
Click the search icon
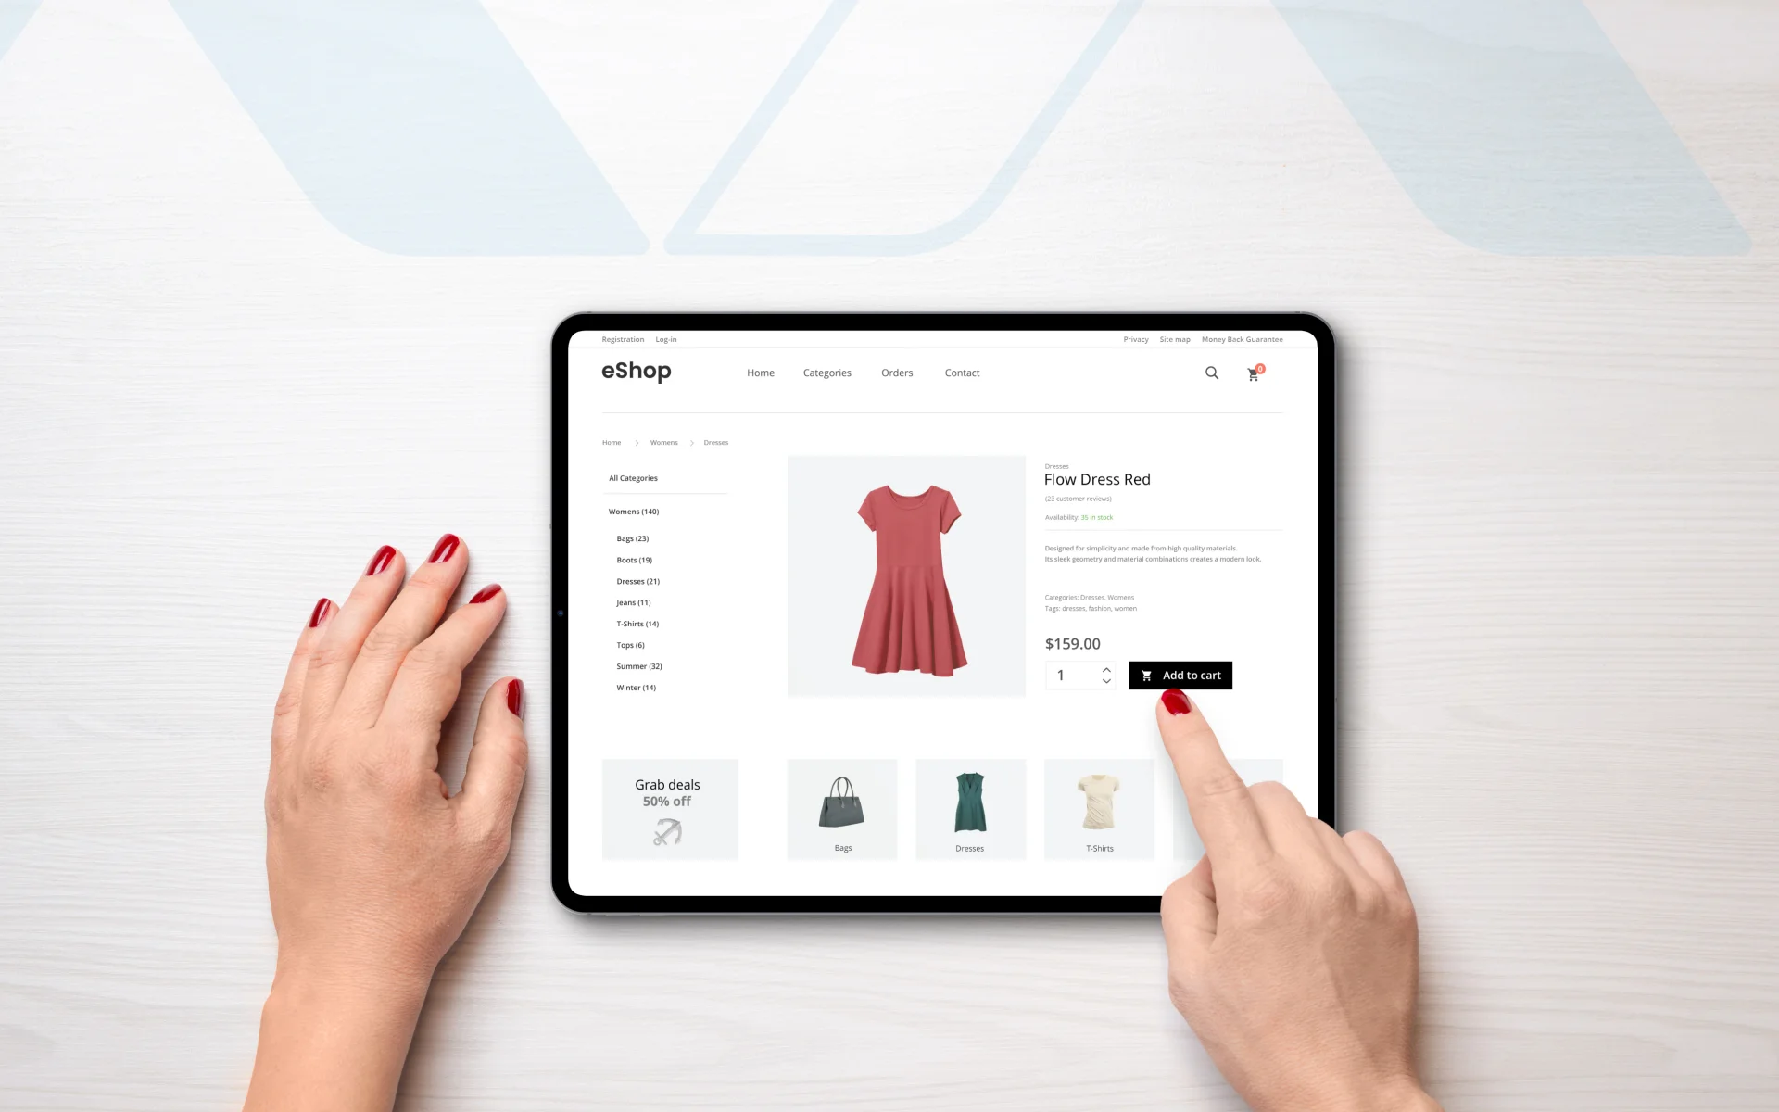[x=1212, y=373]
